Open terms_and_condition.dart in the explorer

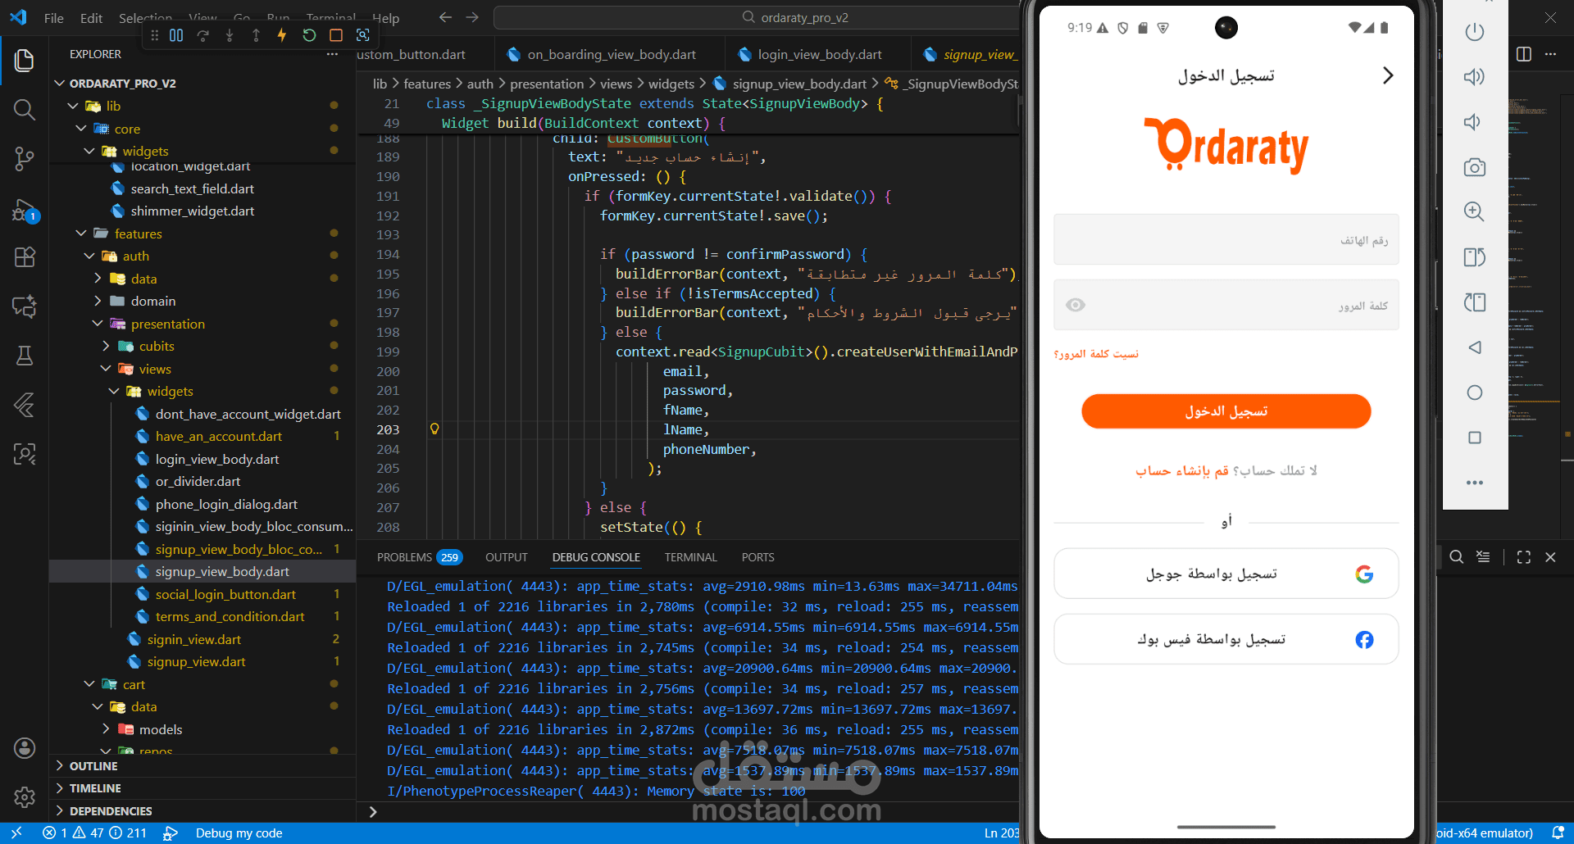coord(230,616)
